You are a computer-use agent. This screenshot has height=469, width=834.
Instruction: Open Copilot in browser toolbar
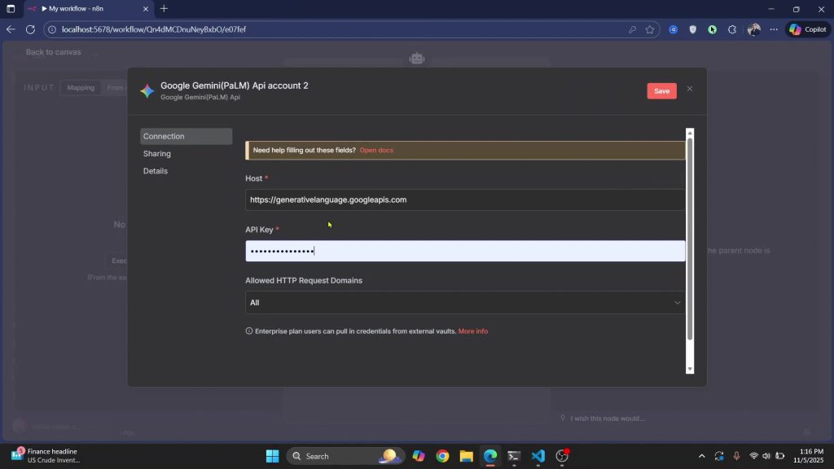807,29
